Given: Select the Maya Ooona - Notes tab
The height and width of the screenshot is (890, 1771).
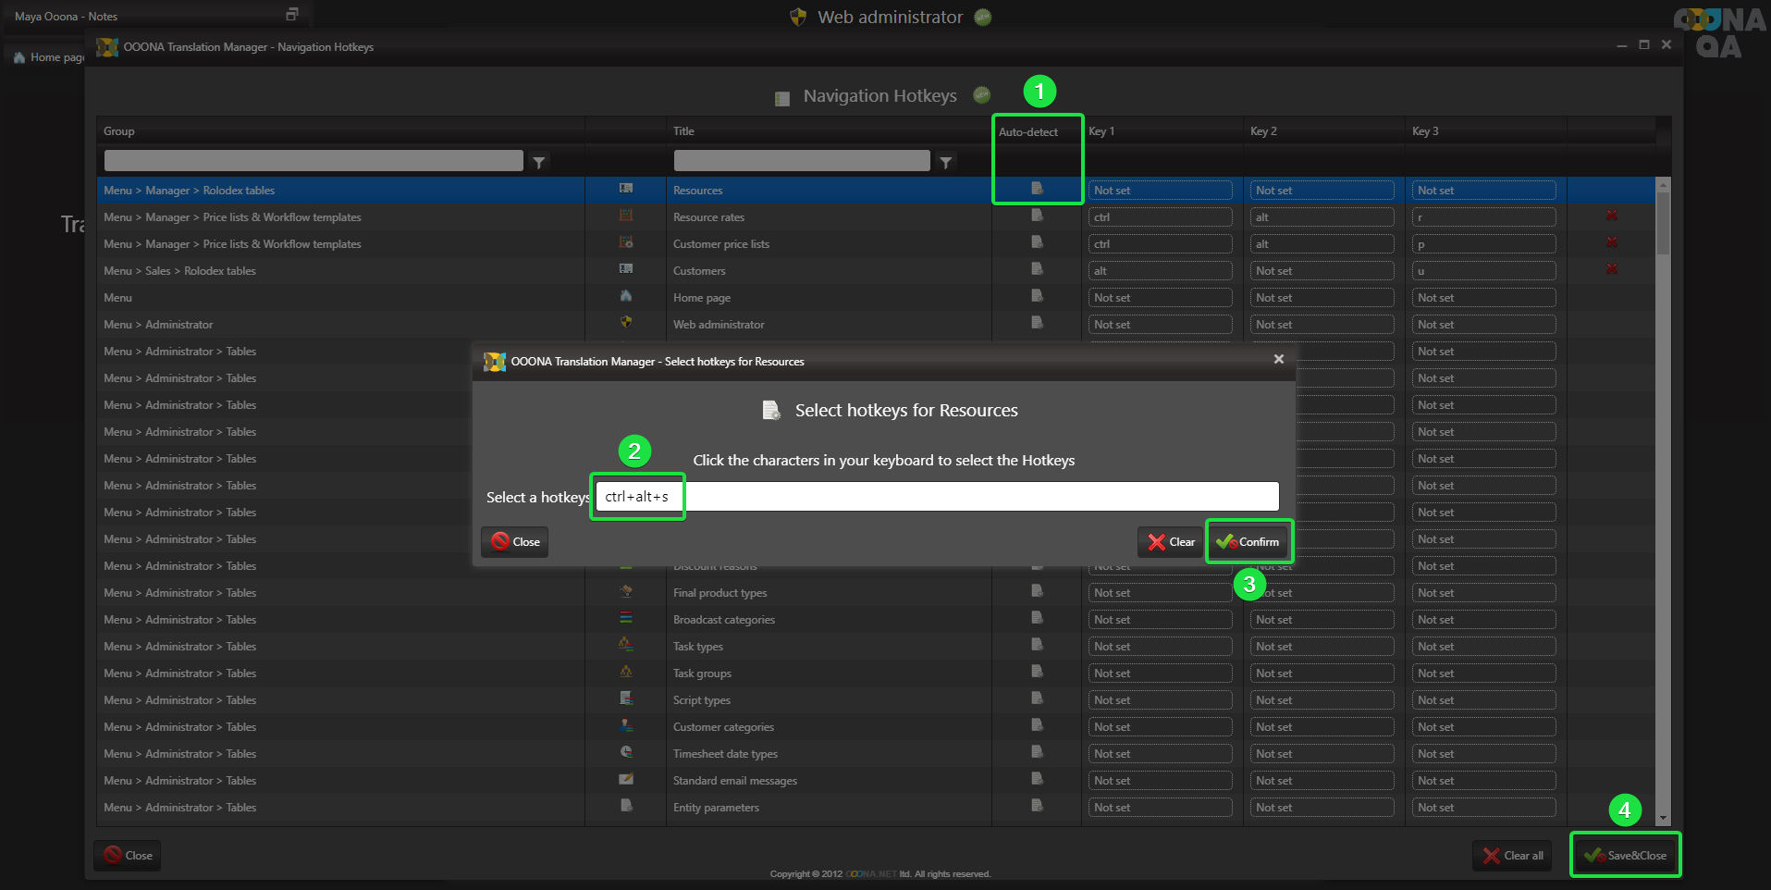Looking at the screenshot, I should point(66,17).
